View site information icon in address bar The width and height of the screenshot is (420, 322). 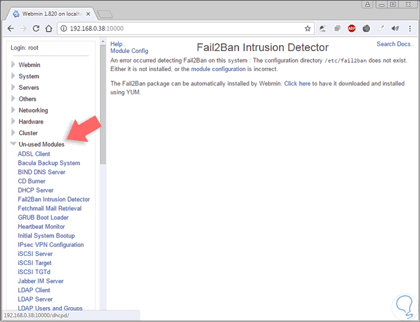coord(63,28)
